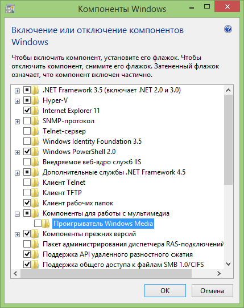Close the Компоненты Windows window
Screen dimensions: 244x308
[x=228, y=7]
